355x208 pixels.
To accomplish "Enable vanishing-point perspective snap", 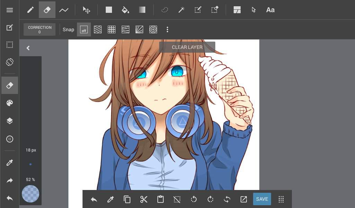I will click(125, 29).
